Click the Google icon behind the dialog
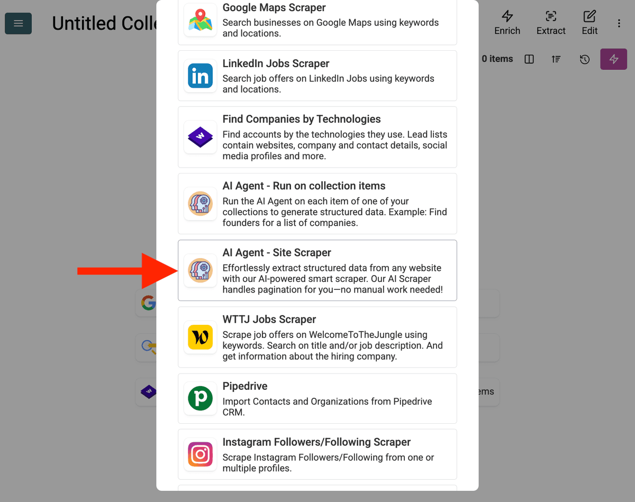 (148, 303)
